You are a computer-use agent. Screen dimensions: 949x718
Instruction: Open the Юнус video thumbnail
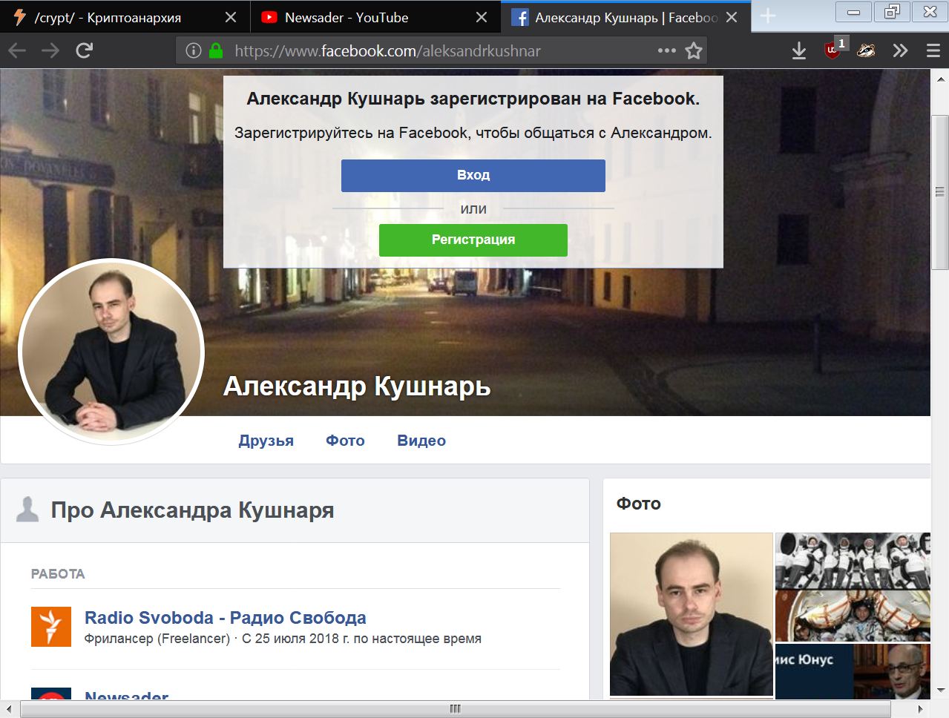853,671
